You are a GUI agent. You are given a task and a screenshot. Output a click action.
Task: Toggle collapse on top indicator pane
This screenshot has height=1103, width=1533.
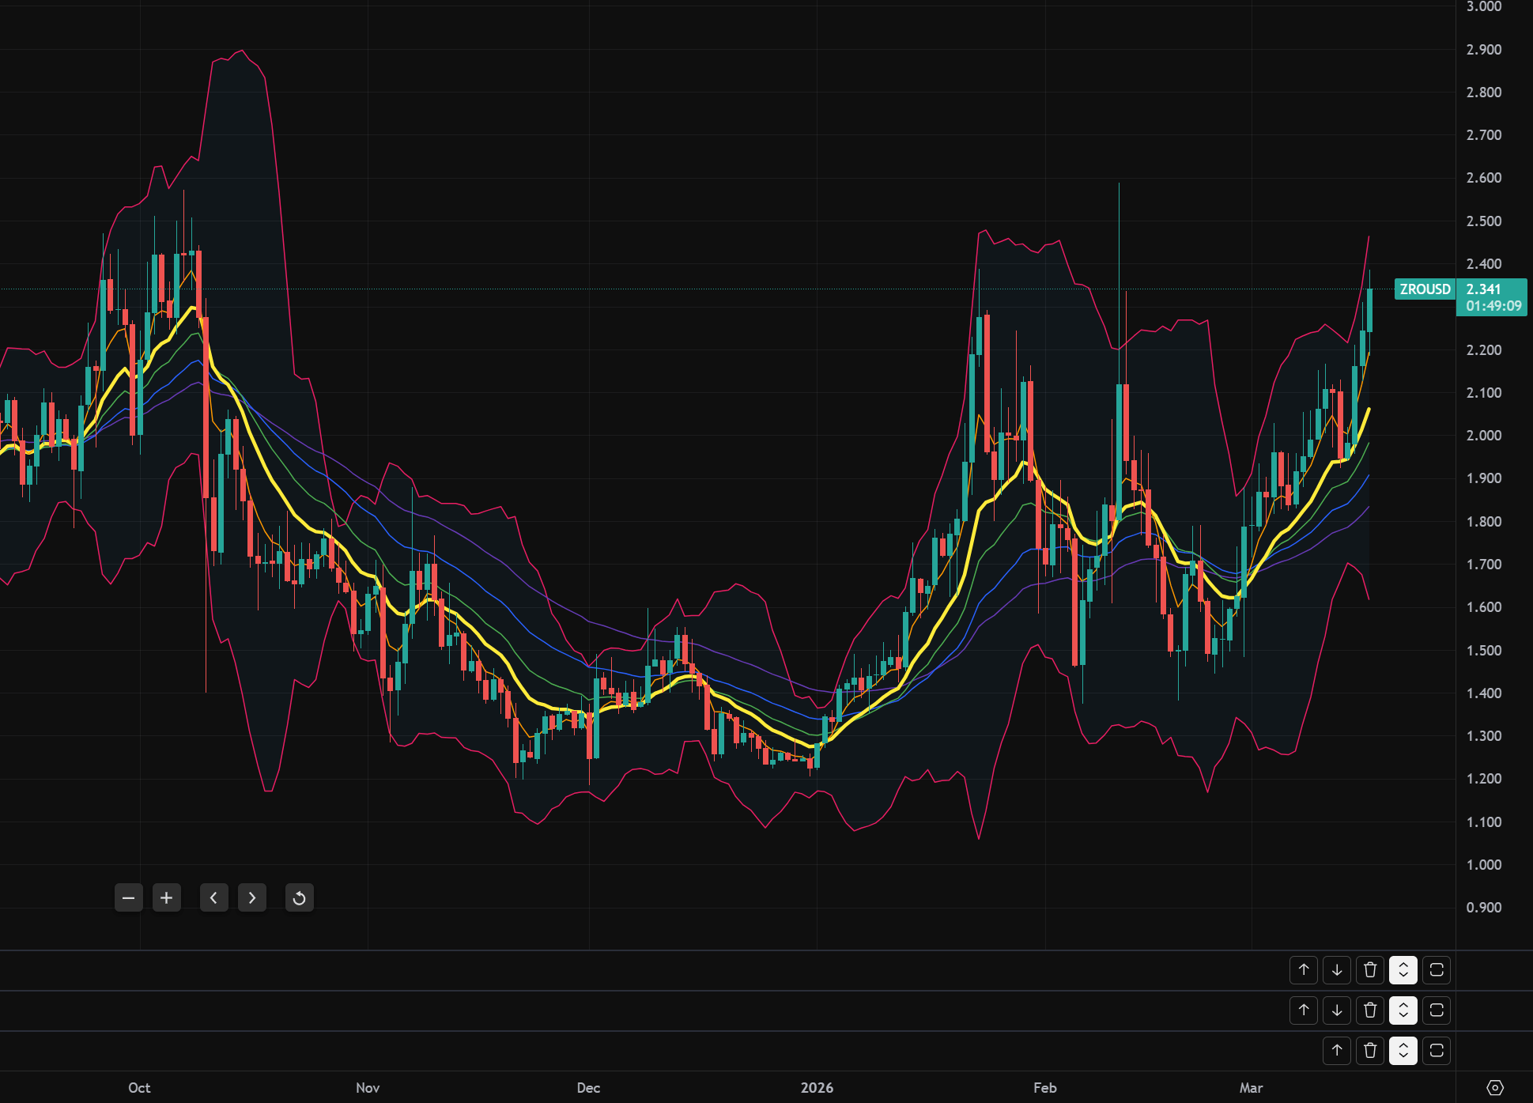coord(1403,969)
